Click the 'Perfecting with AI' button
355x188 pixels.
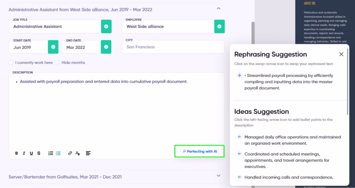[x=199, y=151]
